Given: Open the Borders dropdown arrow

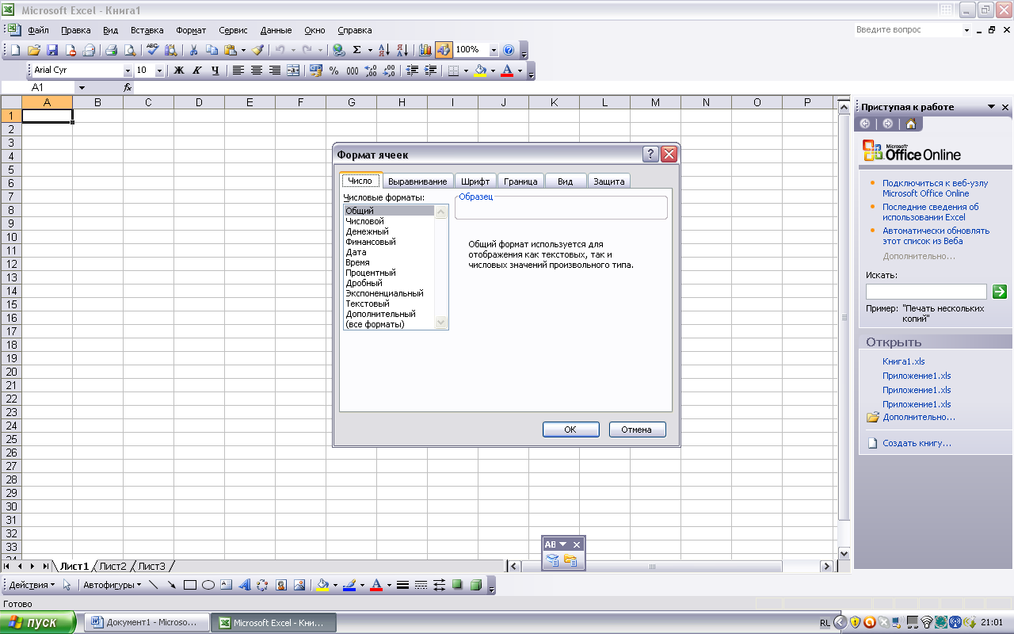Looking at the screenshot, I should pyautogui.click(x=466, y=71).
